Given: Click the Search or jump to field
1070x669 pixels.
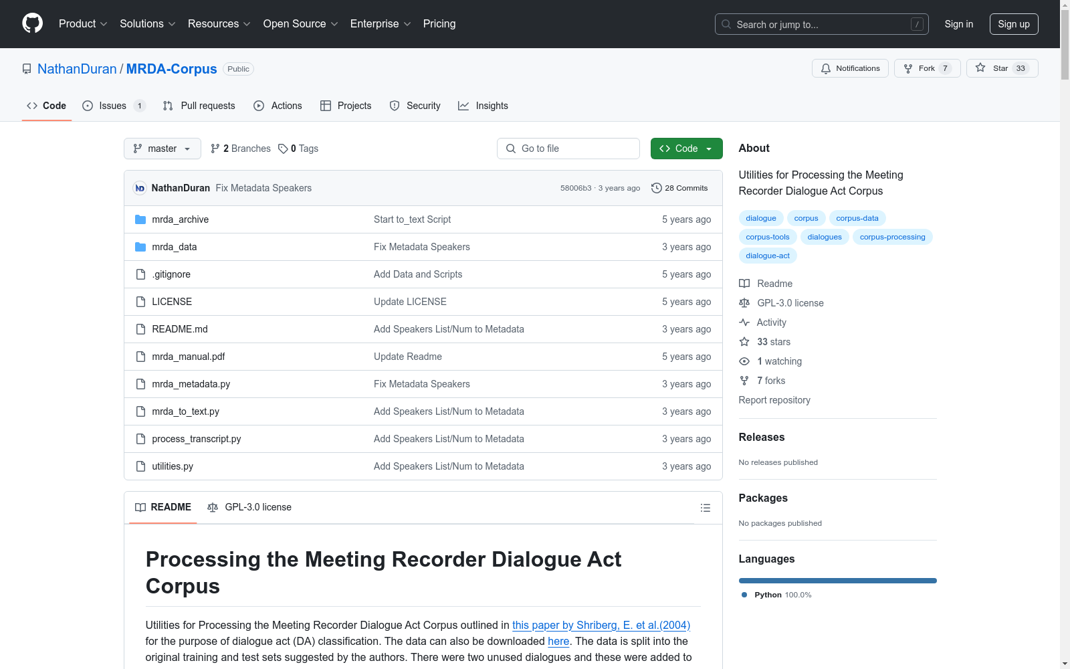Looking at the screenshot, I should (821, 24).
